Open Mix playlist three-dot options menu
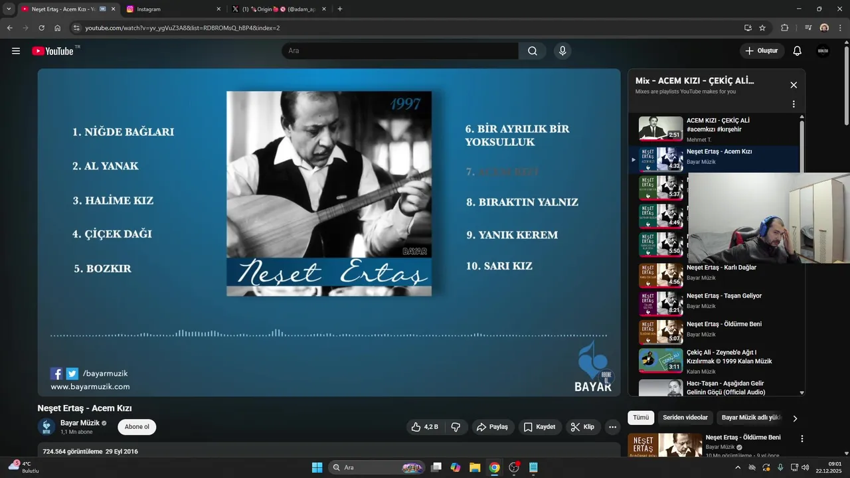Viewport: 850px width, 478px height. (794, 104)
